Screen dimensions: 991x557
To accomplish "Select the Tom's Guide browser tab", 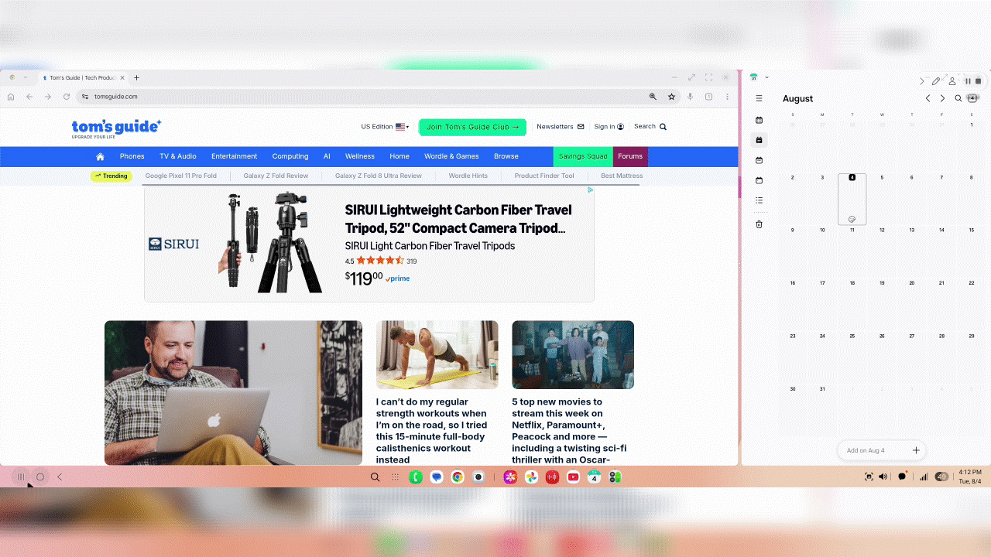I will tap(82, 77).
